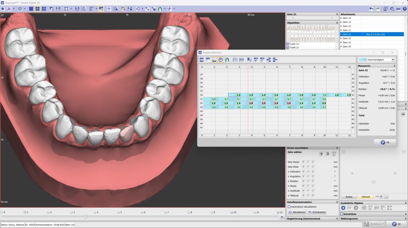This screenshot has width=408, height=228.
Task: Switch to the Bukkal view tab
Action: coord(349,197)
